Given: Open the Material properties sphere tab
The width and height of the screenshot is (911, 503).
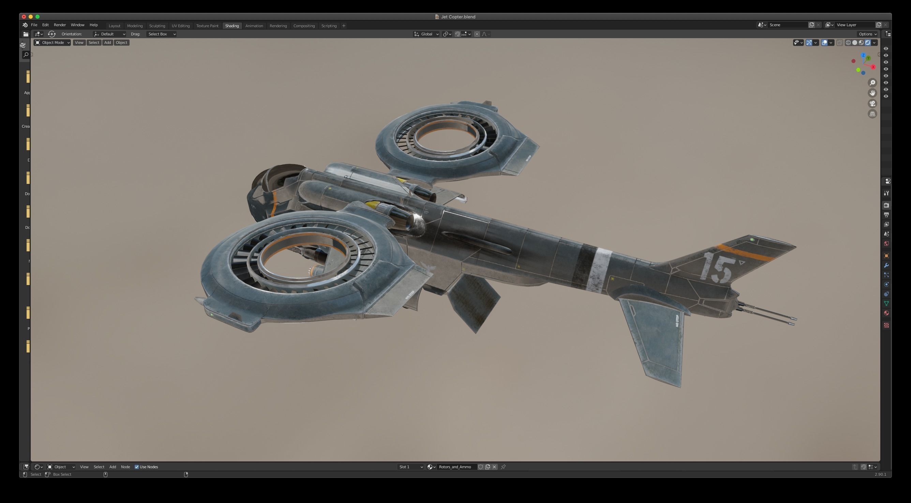Looking at the screenshot, I should (x=886, y=313).
